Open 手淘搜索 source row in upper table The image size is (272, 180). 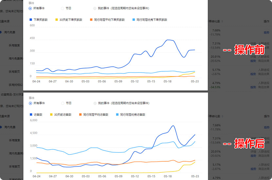(x=14, y=45)
